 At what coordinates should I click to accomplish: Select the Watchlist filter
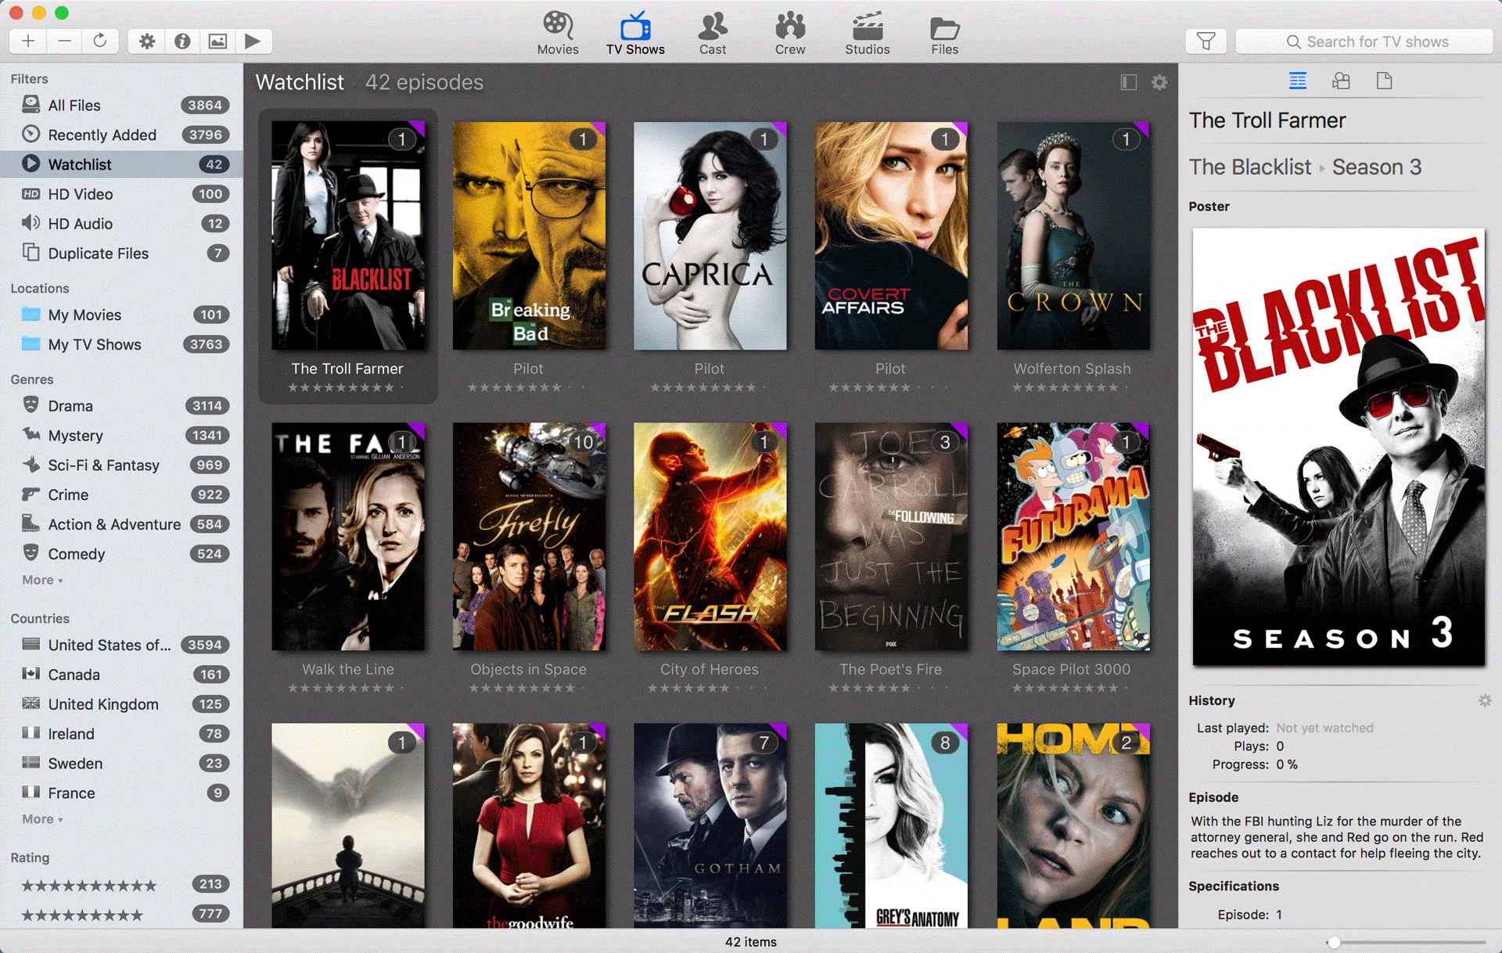[x=121, y=164]
